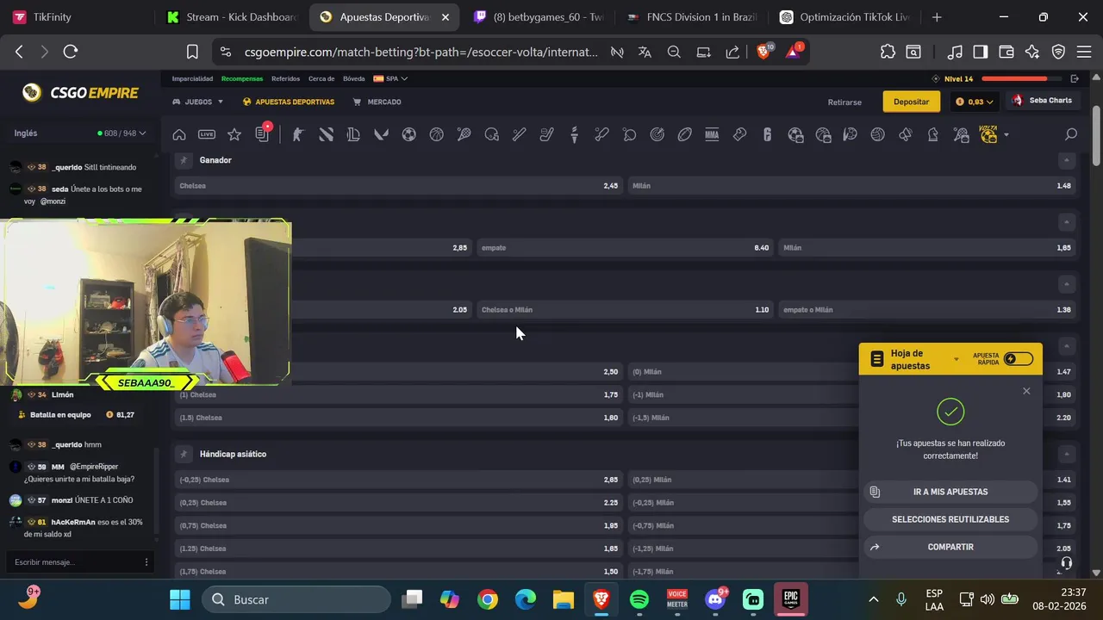Click the Depositar button
1103x620 pixels.
(911, 102)
